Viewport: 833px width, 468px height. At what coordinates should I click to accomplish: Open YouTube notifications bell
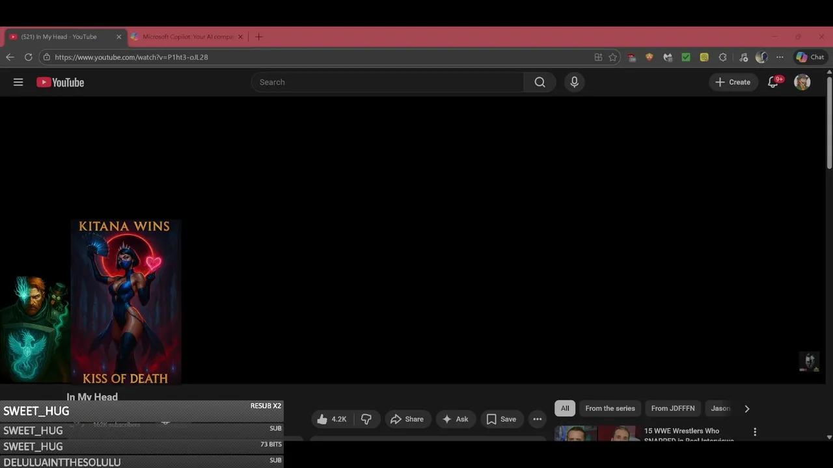[x=773, y=82]
